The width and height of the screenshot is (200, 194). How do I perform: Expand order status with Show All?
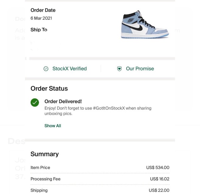pyautogui.click(x=53, y=126)
